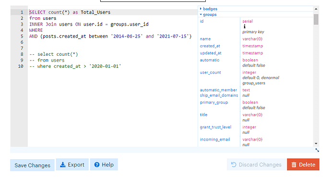331x177 pixels.
Task: Click the timestamp type beside created_at
Action: tap(252, 46)
